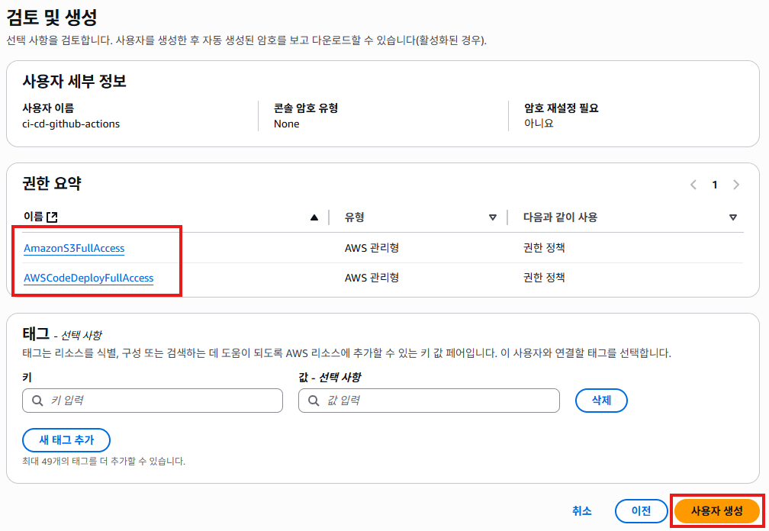Select the user name ci-cd-github-actions text
Viewport: 769px width, 531px height.
click(71, 124)
